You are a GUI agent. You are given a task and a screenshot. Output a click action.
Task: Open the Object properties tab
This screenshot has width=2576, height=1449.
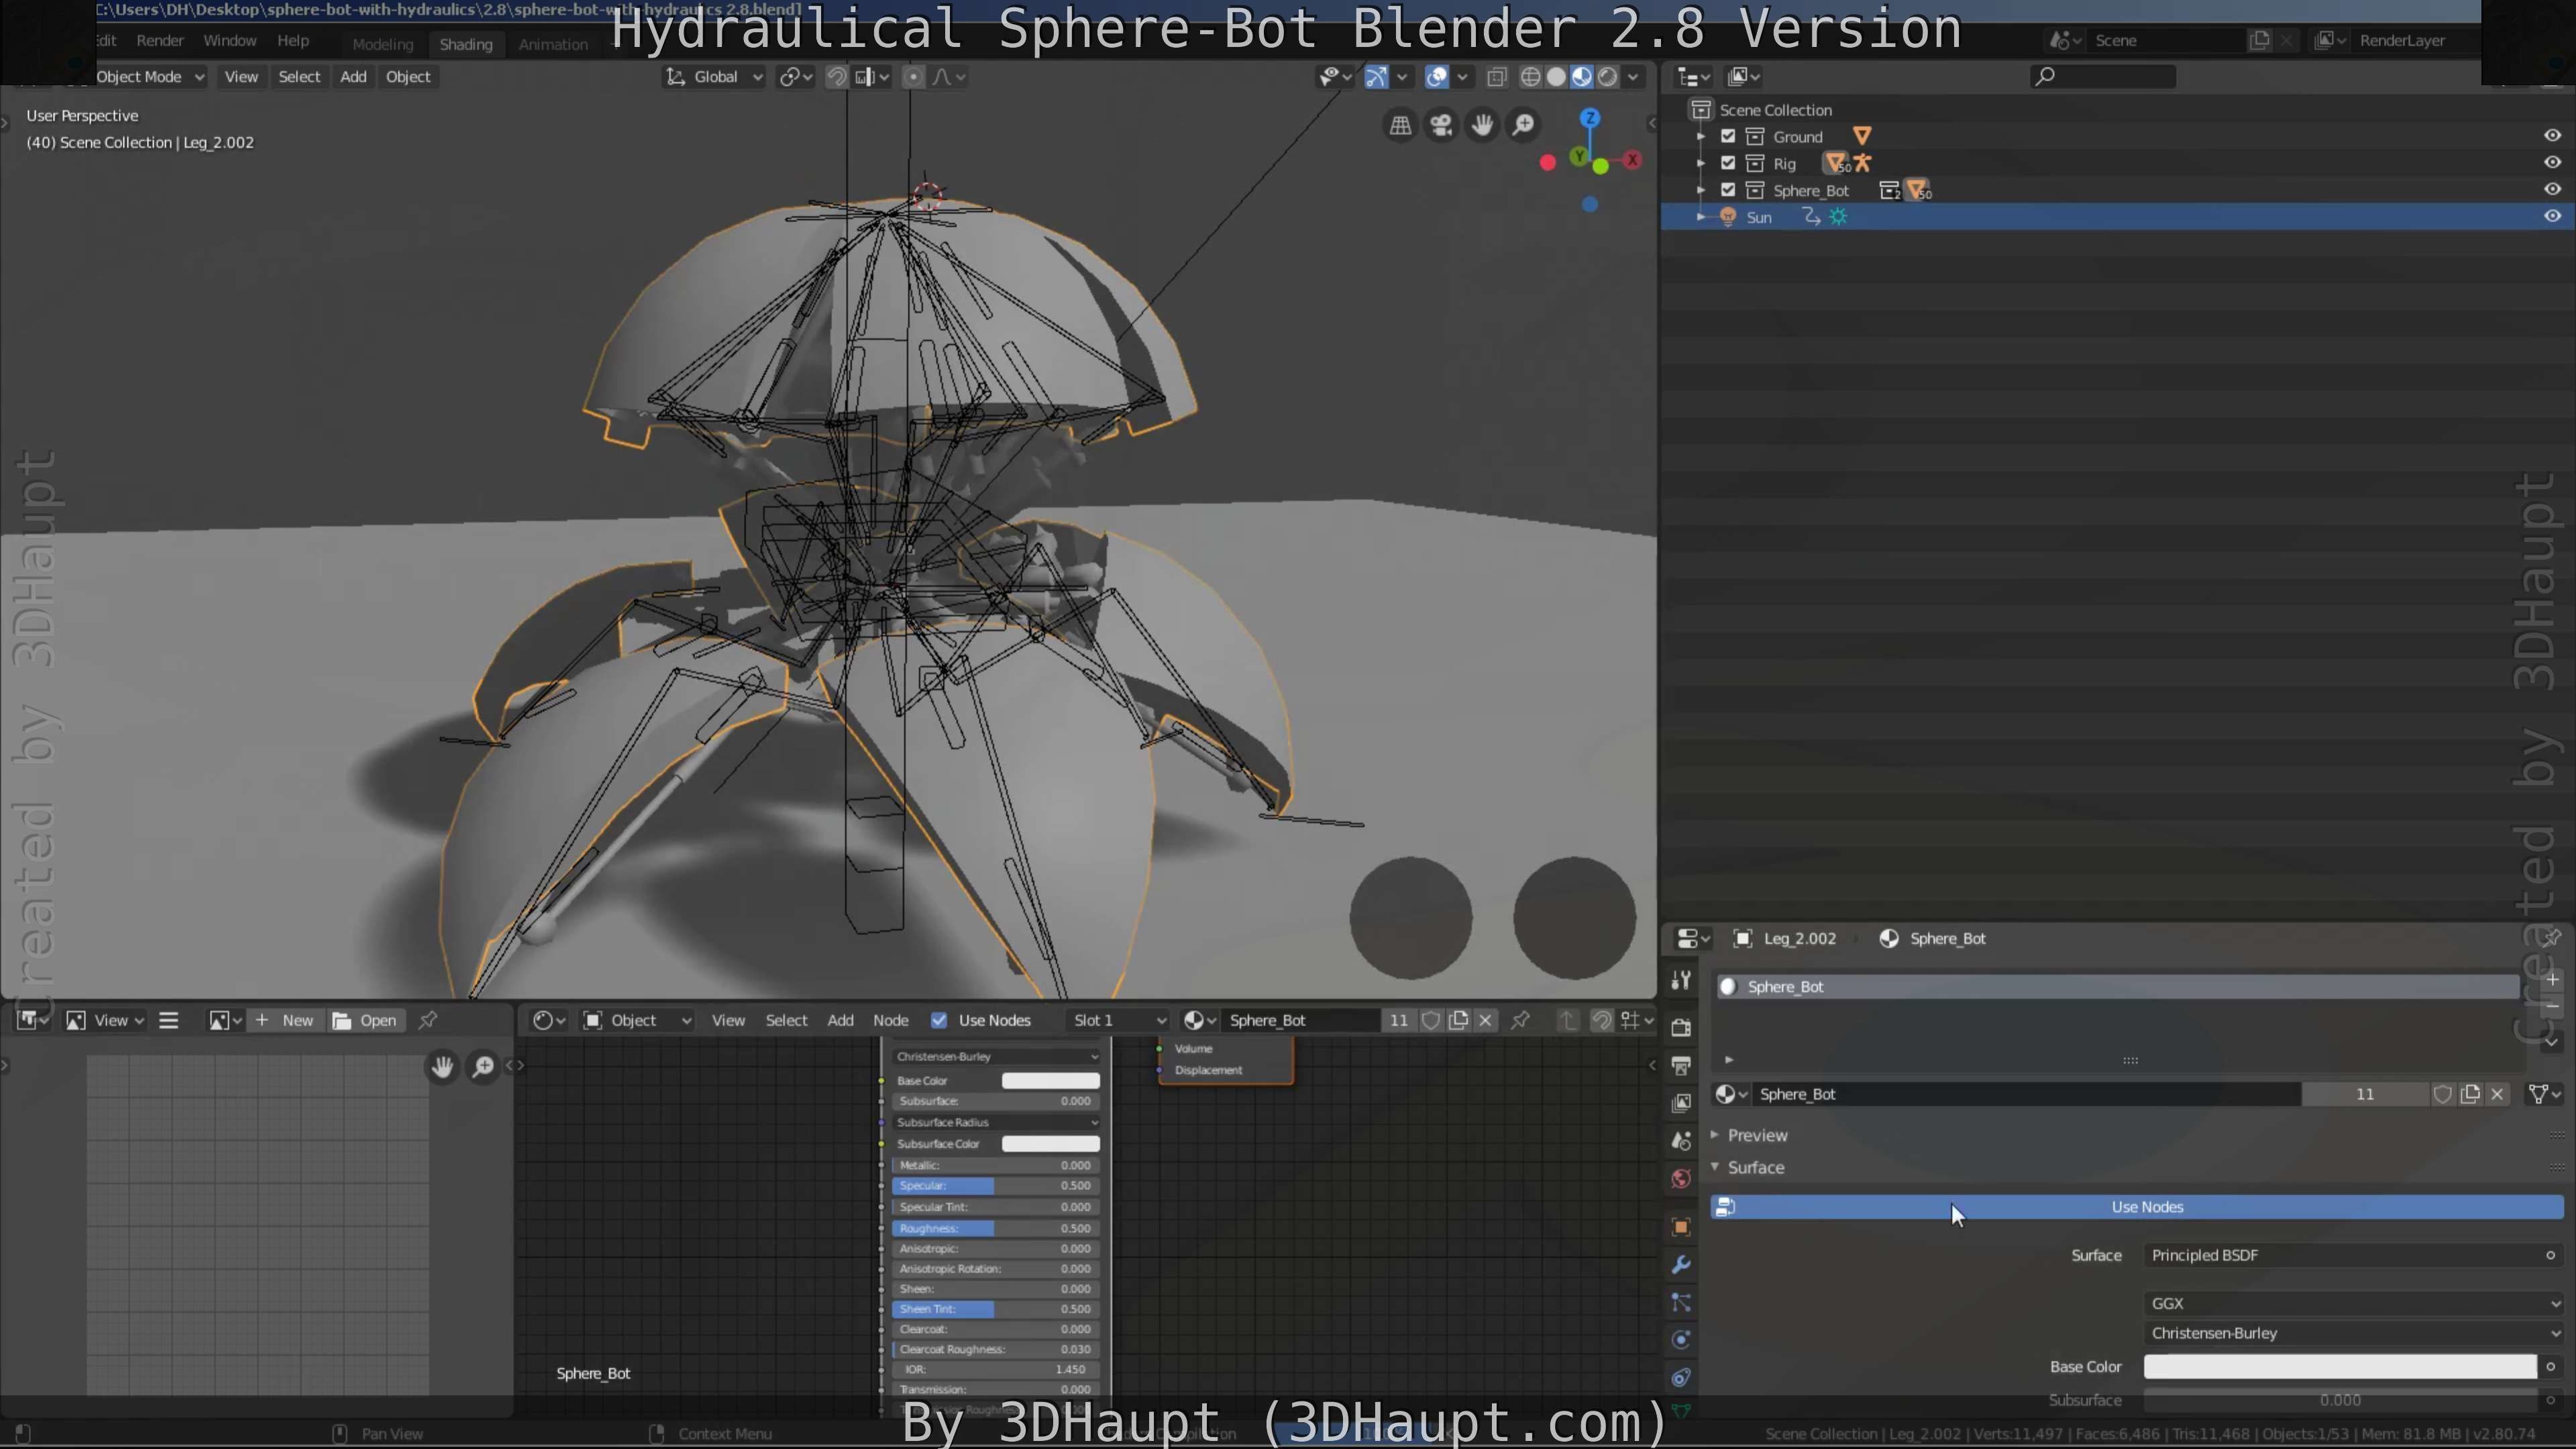pos(1681,1227)
